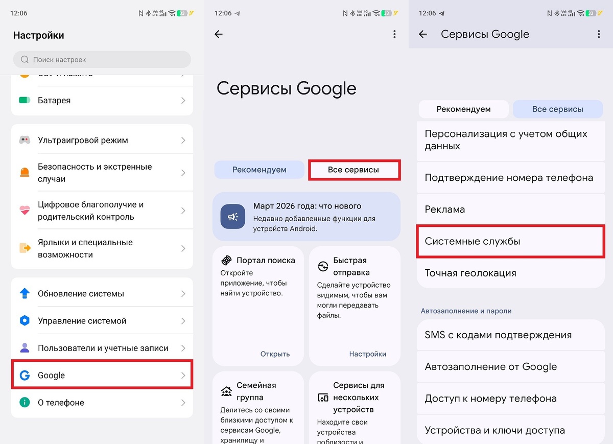Tap the Digital wellbeing heart icon
Viewport: 613px width, 444px height.
click(x=25, y=211)
